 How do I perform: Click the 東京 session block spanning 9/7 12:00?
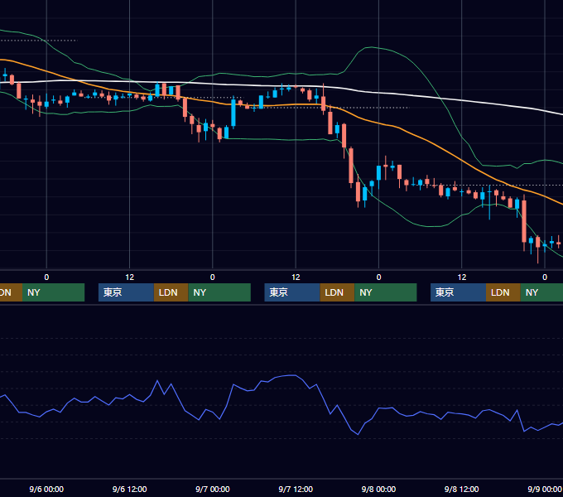[x=292, y=292]
